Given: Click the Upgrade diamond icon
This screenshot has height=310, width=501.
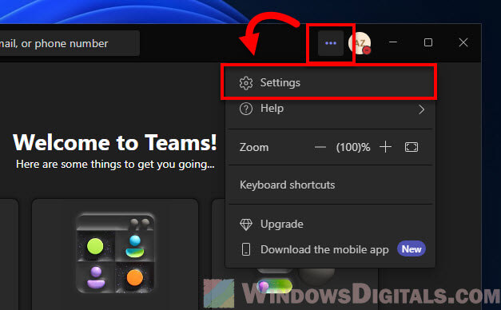Looking at the screenshot, I should tap(246, 225).
